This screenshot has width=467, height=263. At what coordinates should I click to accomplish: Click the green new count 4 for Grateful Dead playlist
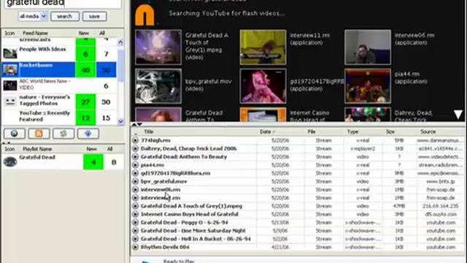pyautogui.click(x=93, y=162)
